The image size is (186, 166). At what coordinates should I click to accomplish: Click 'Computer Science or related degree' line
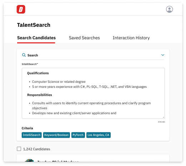59,82
